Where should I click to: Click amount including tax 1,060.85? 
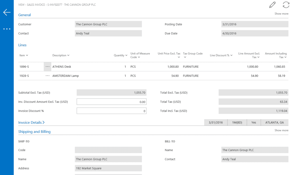point(280,67)
